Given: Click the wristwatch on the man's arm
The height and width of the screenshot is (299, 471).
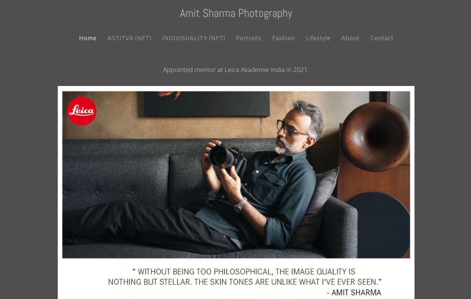Looking at the screenshot, I should pyautogui.click(x=240, y=205).
